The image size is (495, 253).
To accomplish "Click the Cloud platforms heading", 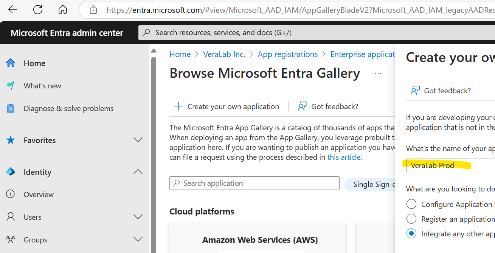I will [x=202, y=211].
